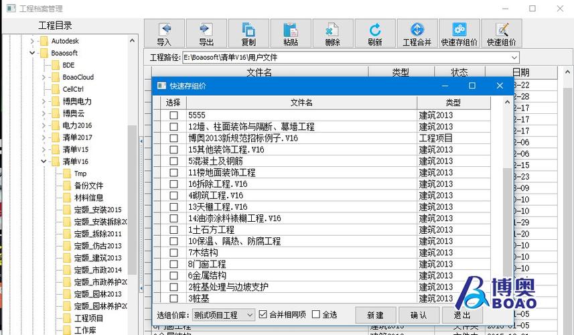
Task: Expand the 清单V15 tree node
Action: 44,149
